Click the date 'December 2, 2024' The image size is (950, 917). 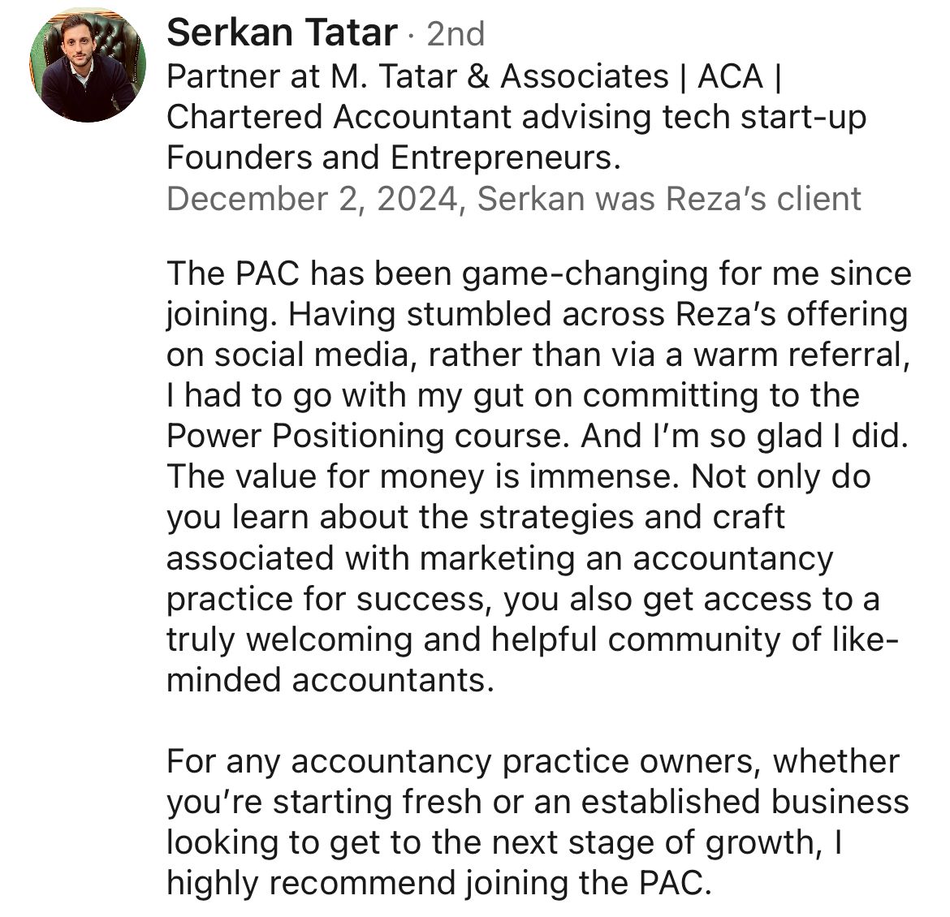pos(311,199)
